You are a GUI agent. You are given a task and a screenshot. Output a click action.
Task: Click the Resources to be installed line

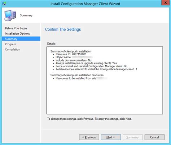click(82, 78)
